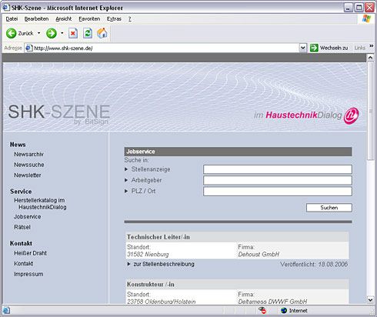Open the address bar dropdown list
The width and height of the screenshot is (377, 317).
tap(303, 48)
